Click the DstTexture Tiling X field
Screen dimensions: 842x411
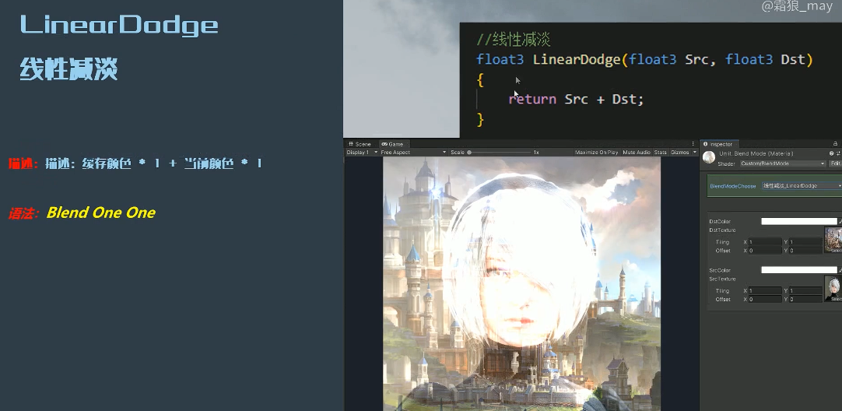(x=765, y=242)
